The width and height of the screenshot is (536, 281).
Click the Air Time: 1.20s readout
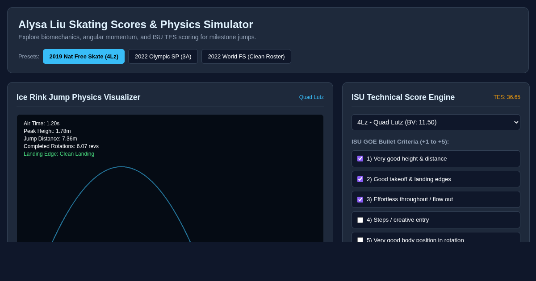point(42,124)
